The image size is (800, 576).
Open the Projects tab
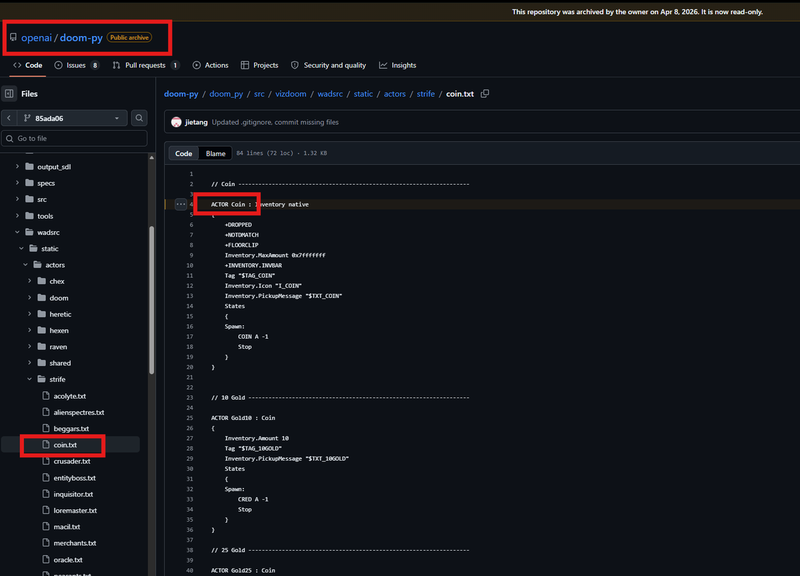pos(259,65)
